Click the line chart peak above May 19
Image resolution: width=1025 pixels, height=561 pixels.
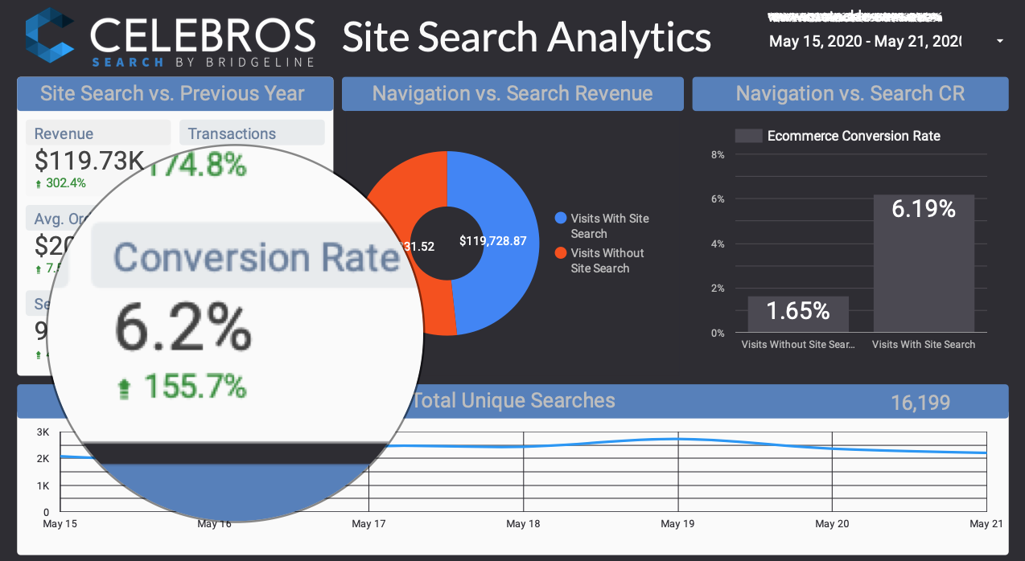tap(677, 439)
